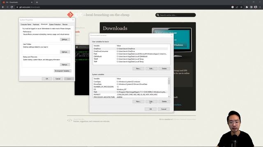
Task: Click the down arrow of System variables scrollbar
Action: tap(169, 97)
